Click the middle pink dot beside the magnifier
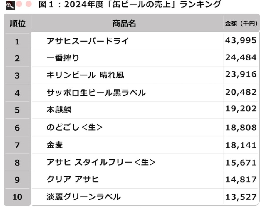The image size is (260, 208). coord(19,4)
